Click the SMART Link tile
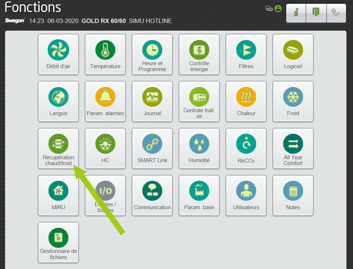This screenshot has width=353, height=269. (152, 148)
